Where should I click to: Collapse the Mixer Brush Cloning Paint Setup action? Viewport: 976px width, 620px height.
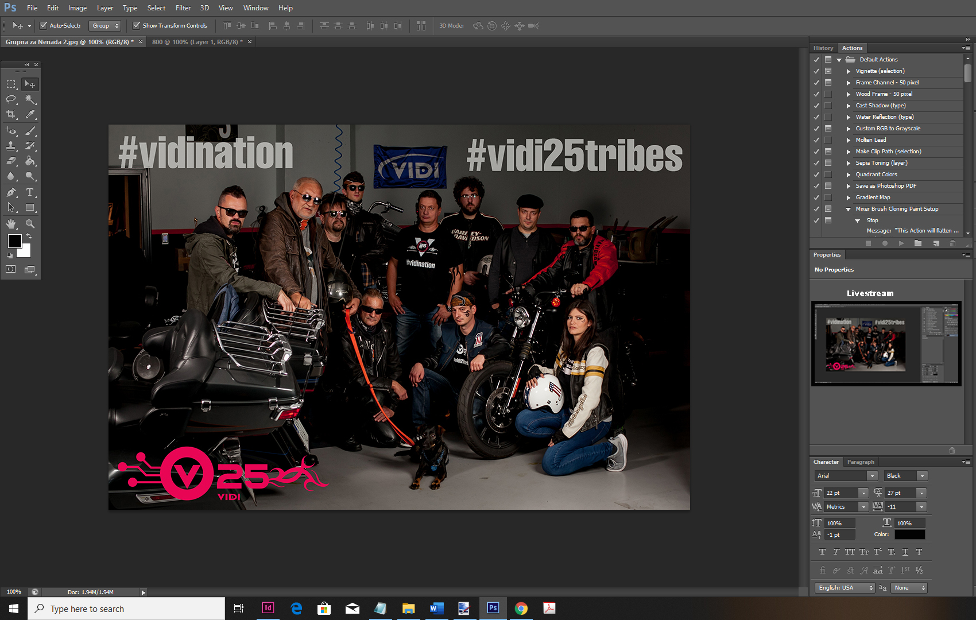(x=849, y=209)
